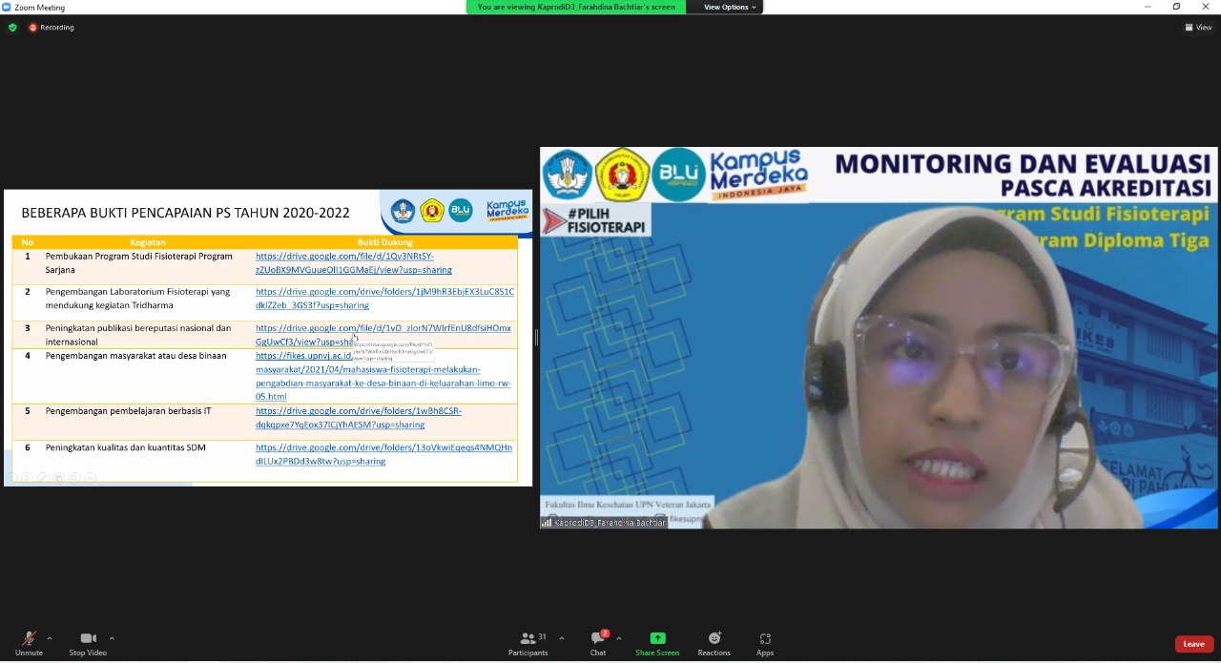This screenshot has height=663, width=1221.
Task: Open the Participants panel
Action: (x=528, y=643)
